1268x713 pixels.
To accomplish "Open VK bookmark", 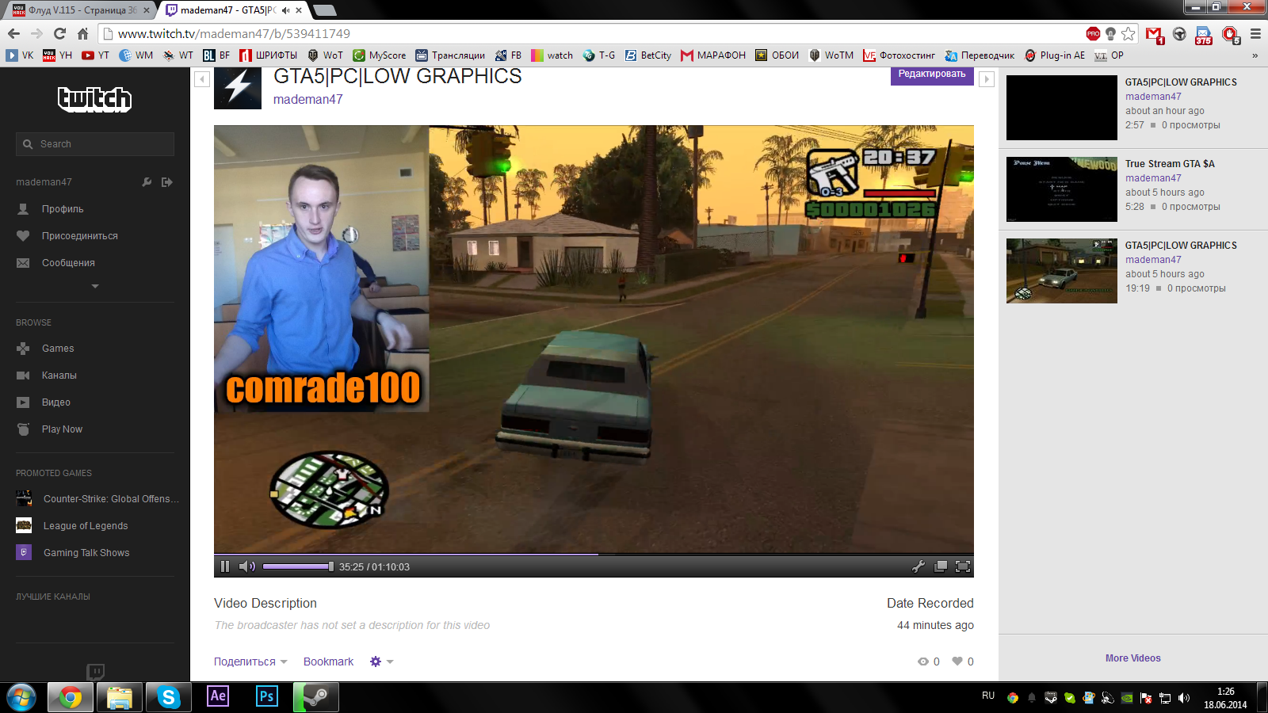I will pyautogui.click(x=20, y=55).
